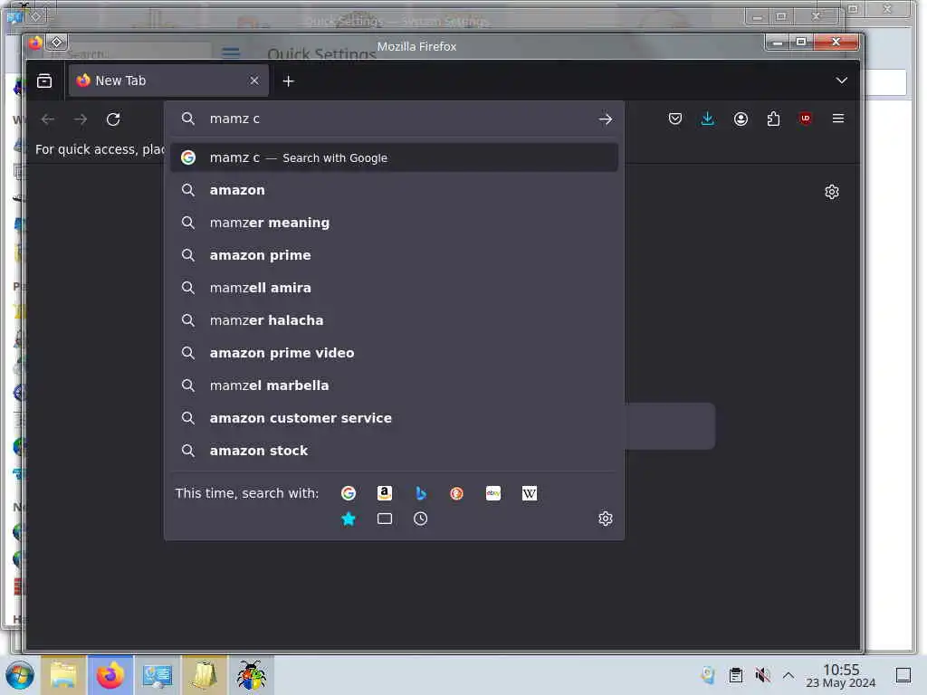Close the New Tab tab

pos(254,81)
